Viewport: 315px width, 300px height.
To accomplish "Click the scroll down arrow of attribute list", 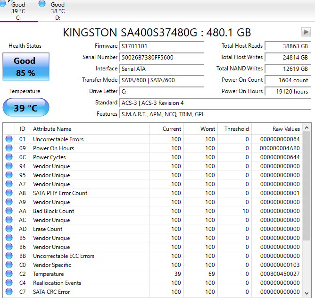I will click(307, 293).
